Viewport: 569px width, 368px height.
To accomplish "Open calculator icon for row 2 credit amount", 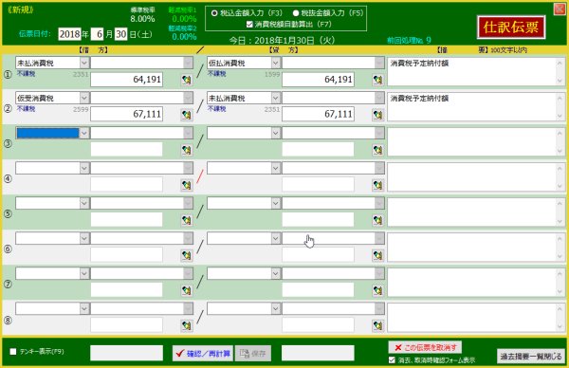I will click(377, 115).
